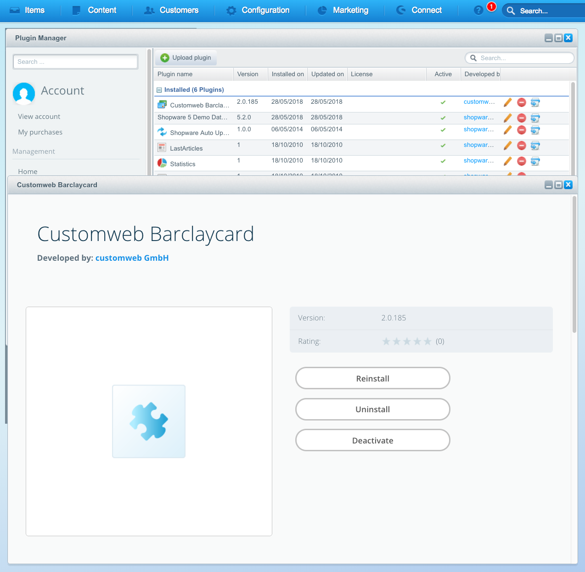Toggle active checkmark for Statistics
Image resolution: width=585 pixels, height=572 pixels.
click(x=443, y=161)
